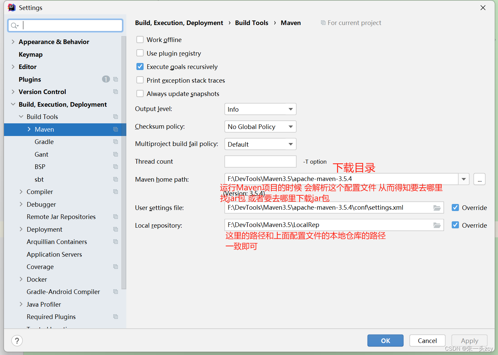Click the For current project icon
The height and width of the screenshot is (355, 498).
(x=323, y=23)
